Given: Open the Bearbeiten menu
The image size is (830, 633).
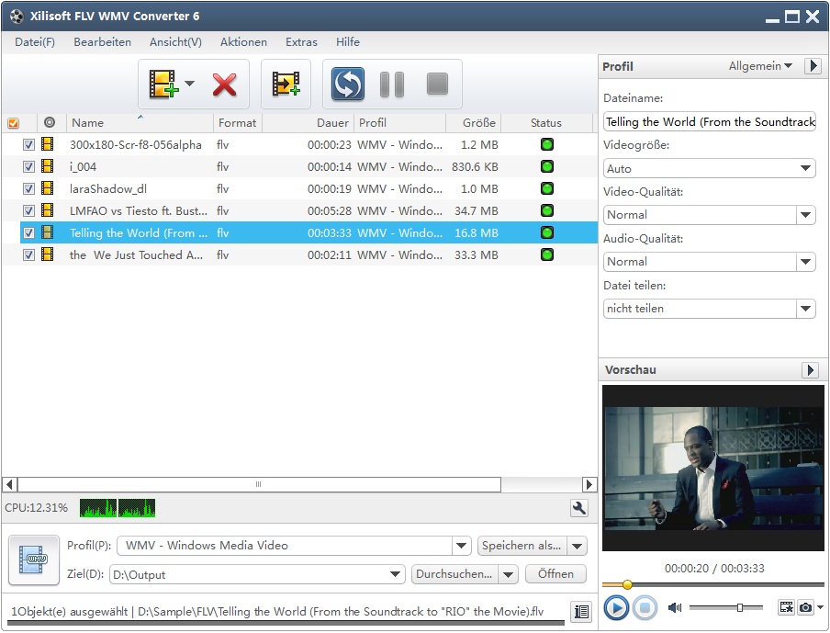Looking at the screenshot, I should click(x=102, y=42).
